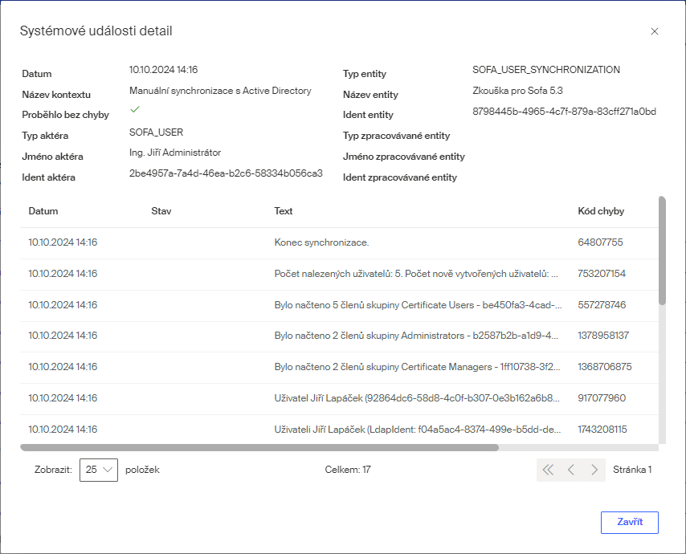Click the header date value 10.10.2024 14:16
This screenshot has height=554, width=686.
pyautogui.click(x=163, y=70)
